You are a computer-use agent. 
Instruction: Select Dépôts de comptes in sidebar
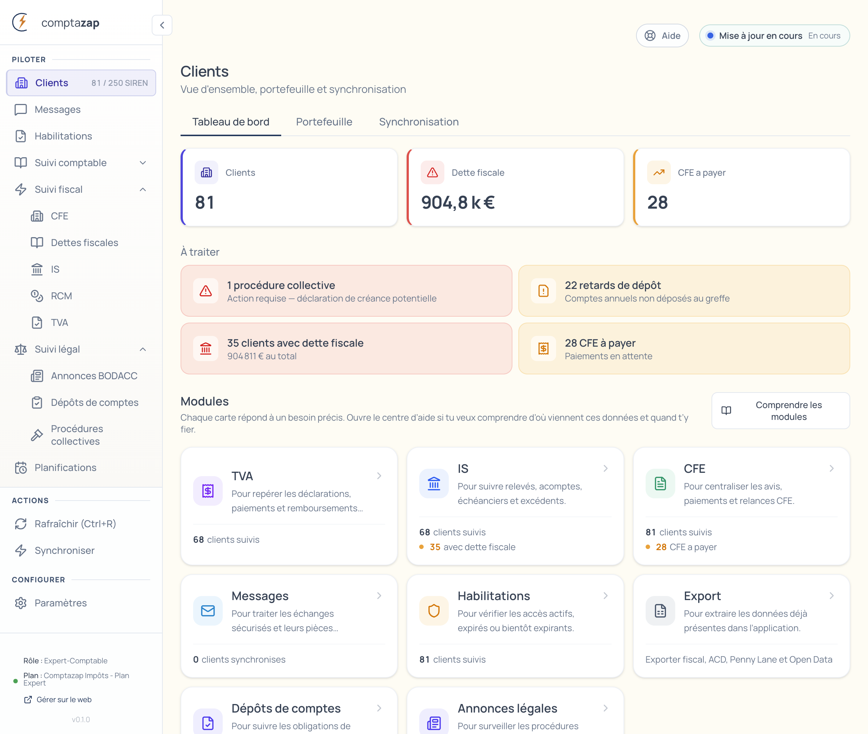pyautogui.click(x=94, y=403)
